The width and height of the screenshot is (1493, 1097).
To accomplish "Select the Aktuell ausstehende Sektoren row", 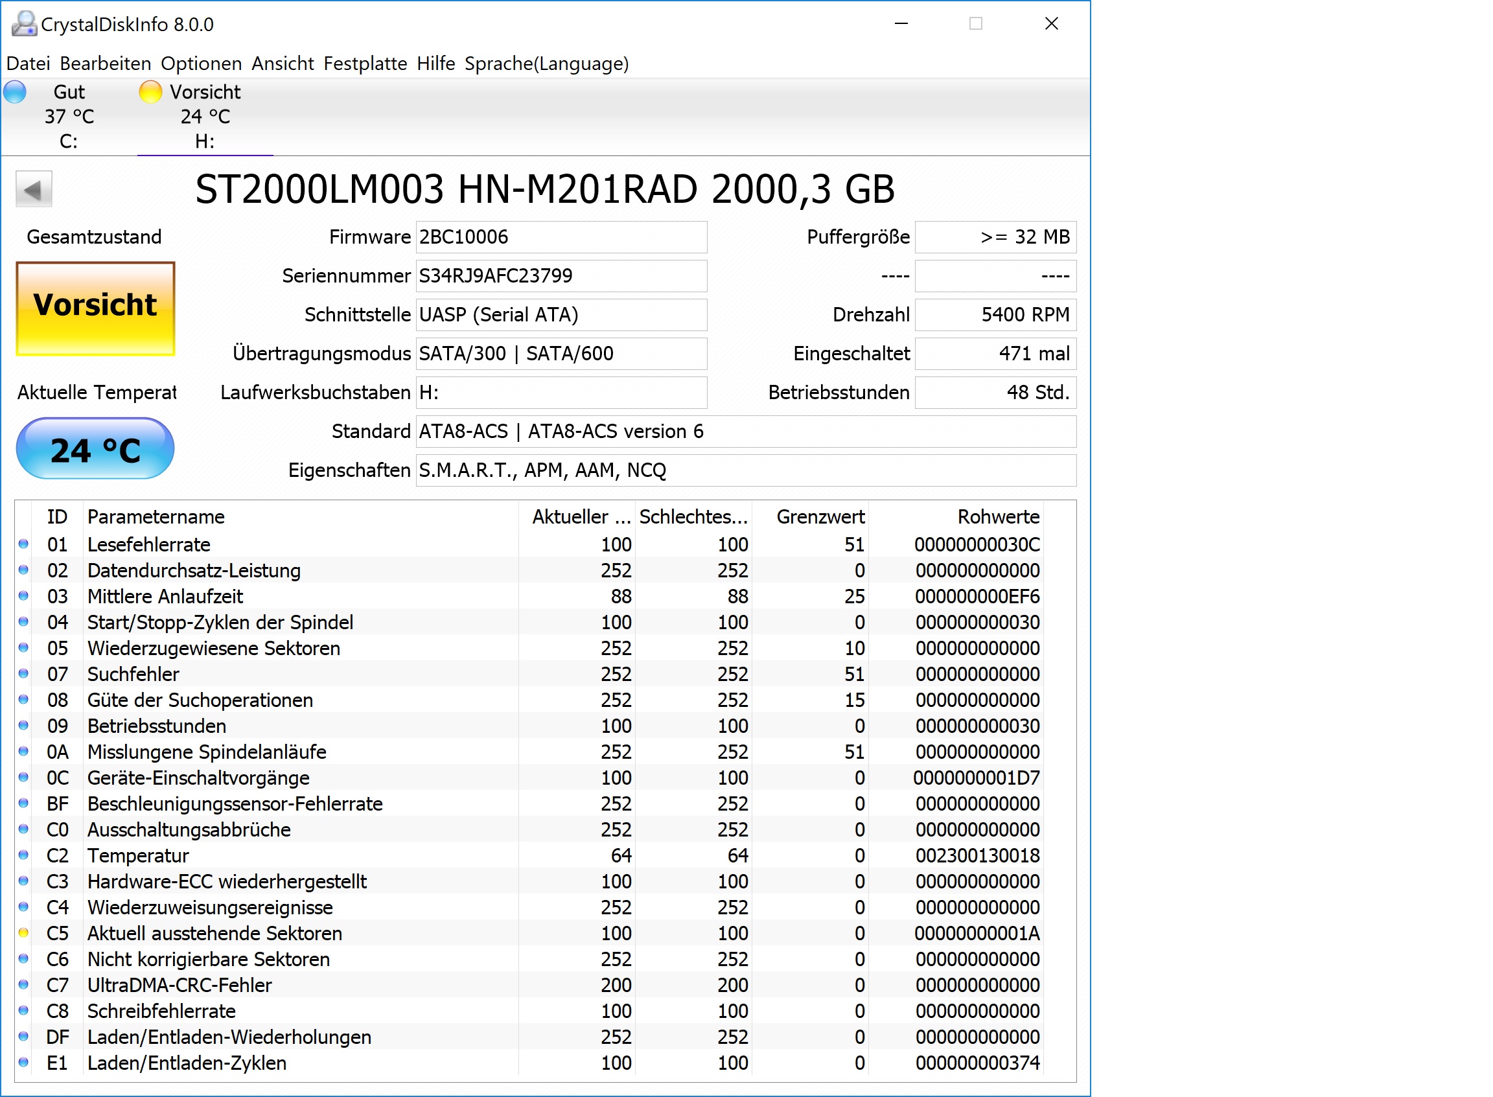I will tap(214, 933).
